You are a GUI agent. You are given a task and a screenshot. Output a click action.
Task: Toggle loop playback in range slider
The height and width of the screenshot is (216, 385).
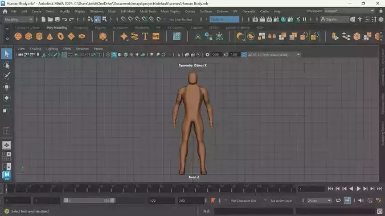(338, 200)
